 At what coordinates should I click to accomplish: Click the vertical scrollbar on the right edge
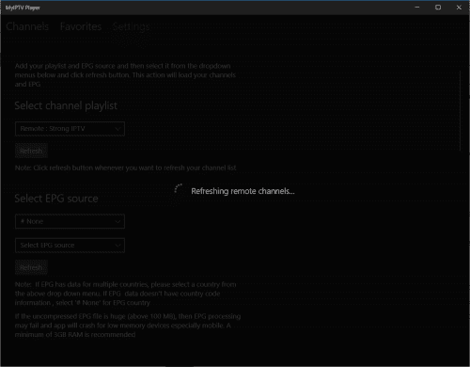tap(460, 110)
